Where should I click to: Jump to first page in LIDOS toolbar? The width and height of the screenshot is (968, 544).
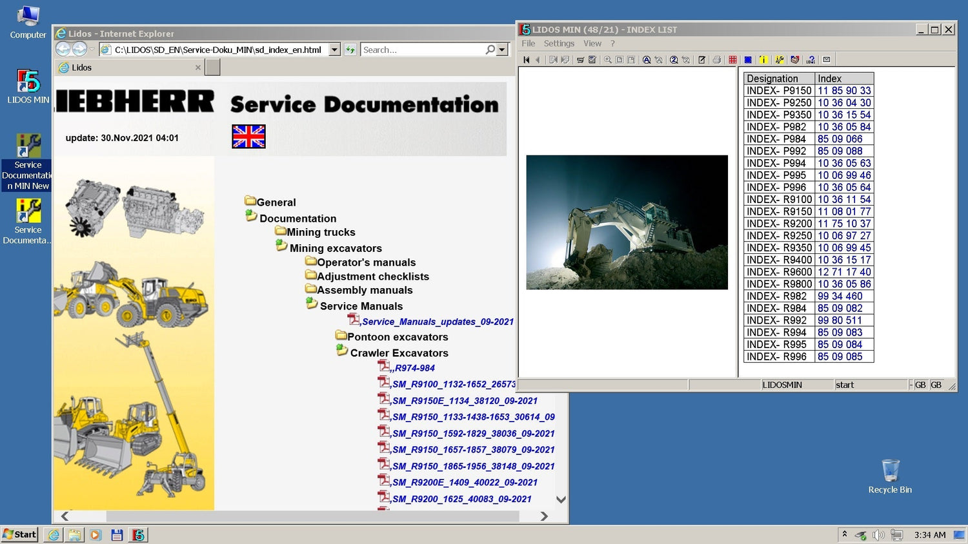pyautogui.click(x=527, y=60)
